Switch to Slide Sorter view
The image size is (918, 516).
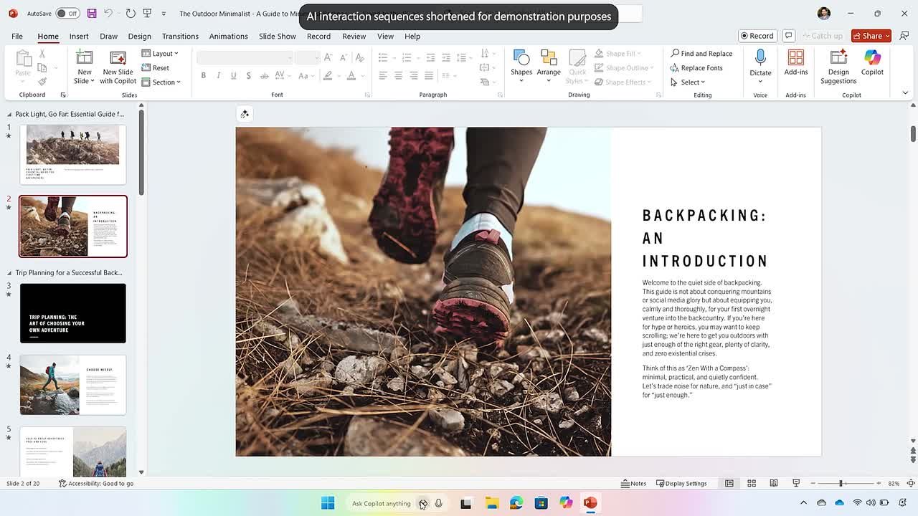coord(752,483)
